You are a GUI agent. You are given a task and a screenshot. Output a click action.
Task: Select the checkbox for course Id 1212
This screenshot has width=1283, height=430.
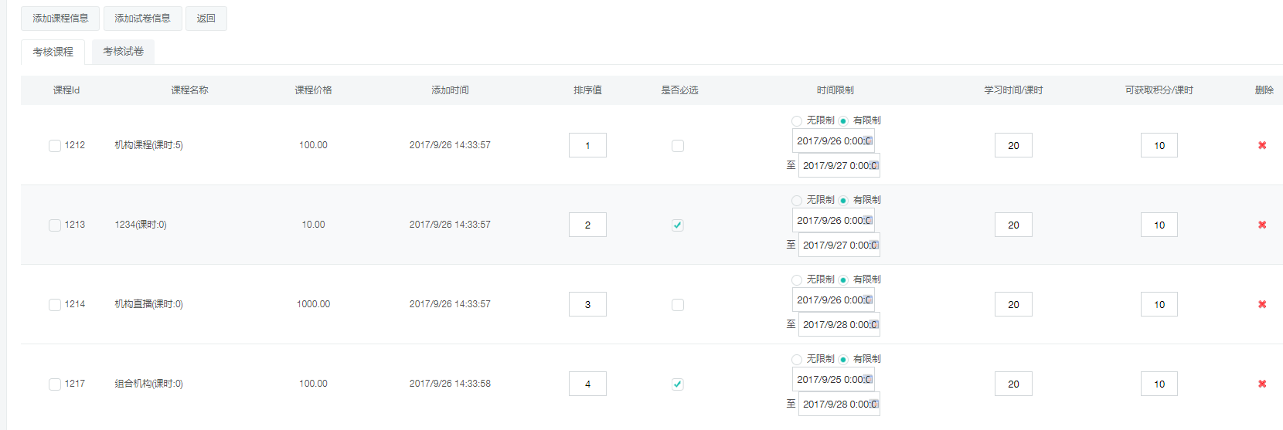[x=55, y=146]
